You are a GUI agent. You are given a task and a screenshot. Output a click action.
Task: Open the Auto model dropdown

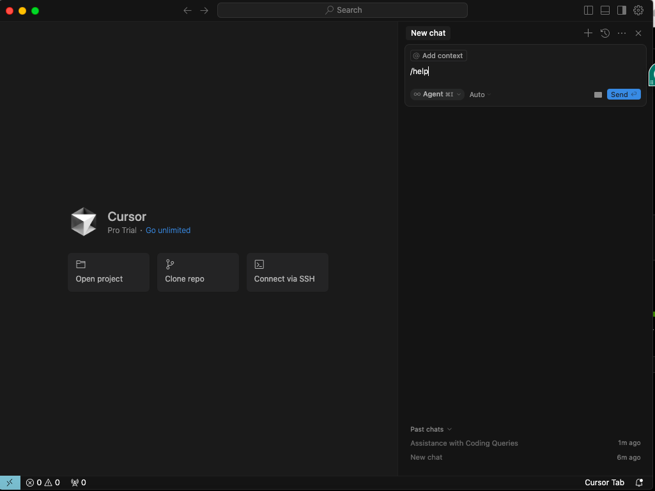coord(480,94)
